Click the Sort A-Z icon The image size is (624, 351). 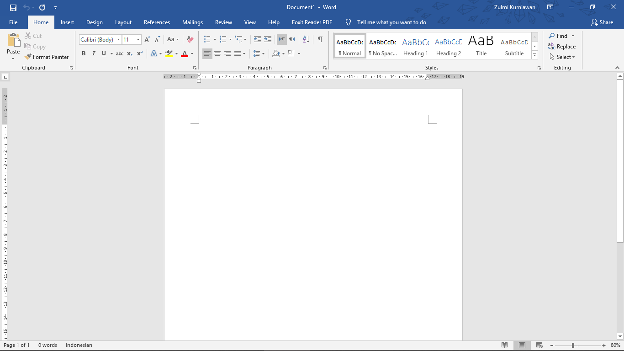tap(306, 39)
